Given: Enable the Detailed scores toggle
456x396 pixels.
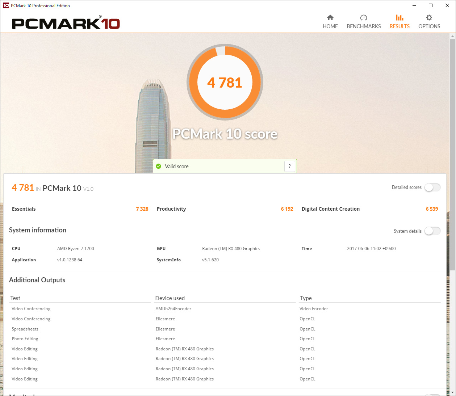Looking at the screenshot, I should pyautogui.click(x=432, y=188).
